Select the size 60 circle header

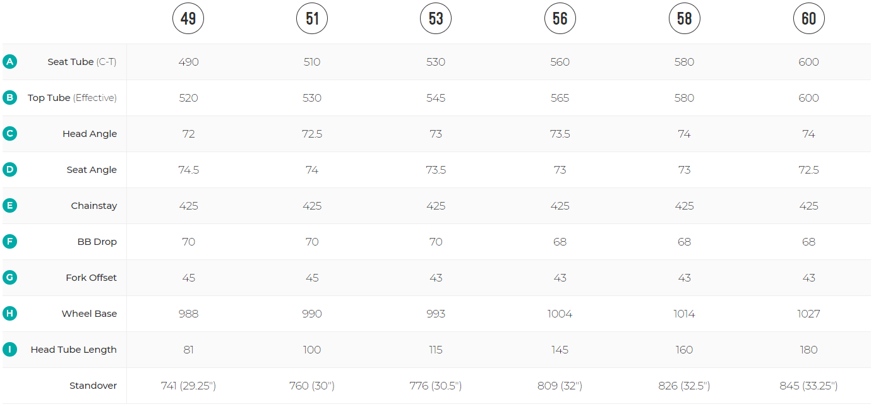point(809,19)
